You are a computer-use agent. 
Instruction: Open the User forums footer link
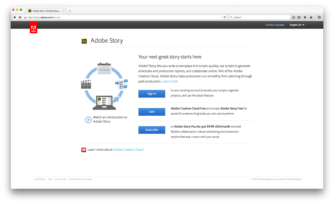click(40, 179)
